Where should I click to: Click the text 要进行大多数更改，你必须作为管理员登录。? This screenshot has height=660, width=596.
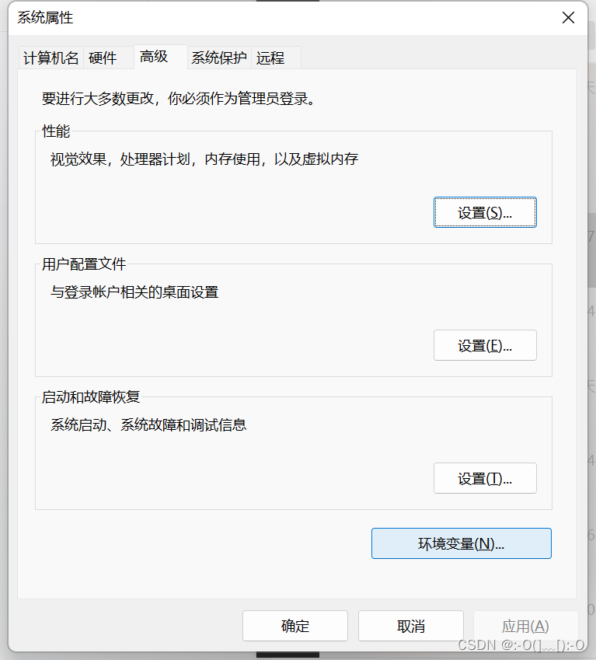click(x=179, y=99)
